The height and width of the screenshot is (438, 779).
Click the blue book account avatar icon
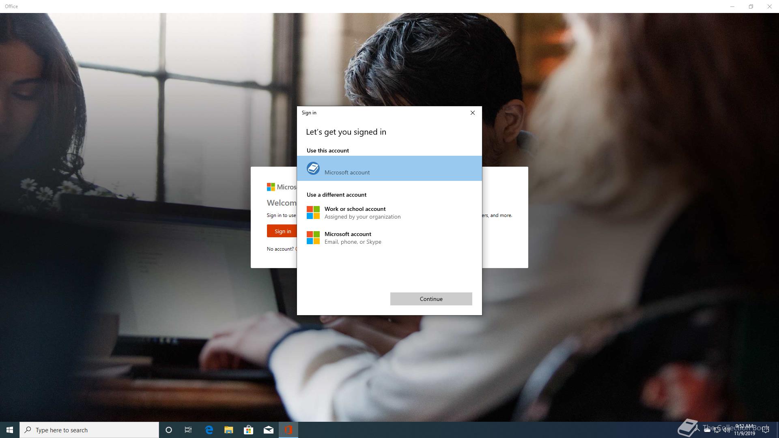coord(313,168)
